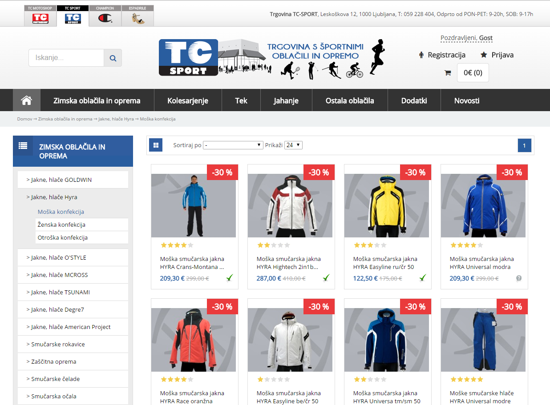Open the TC Motoshop store tab

40,16
